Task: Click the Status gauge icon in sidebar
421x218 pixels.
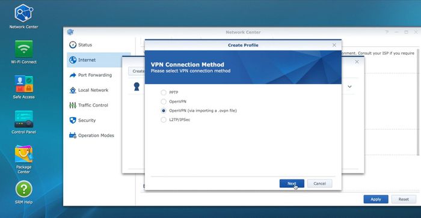Action: [73, 45]
